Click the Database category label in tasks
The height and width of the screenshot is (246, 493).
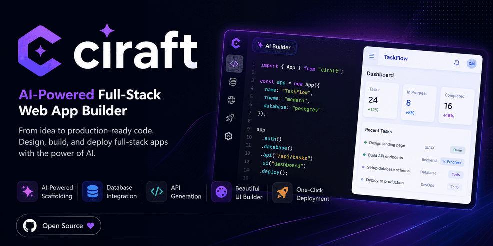(x=428, y=173)
